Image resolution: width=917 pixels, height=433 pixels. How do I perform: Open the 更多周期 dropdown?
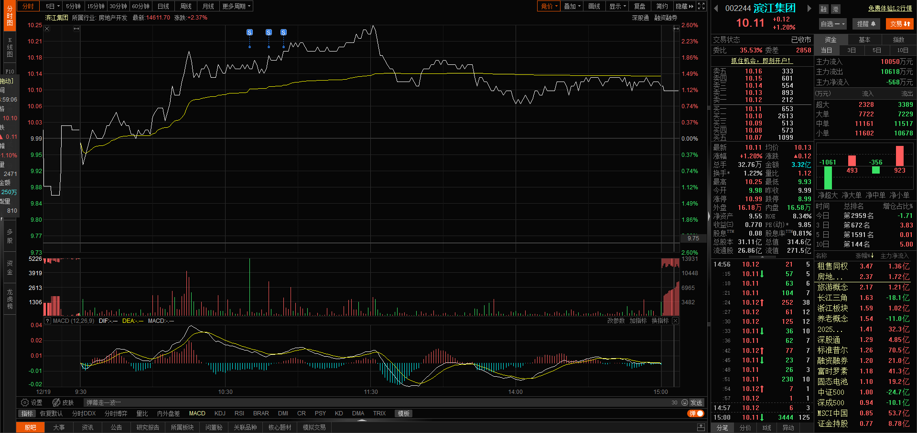(x=237, y=6)
